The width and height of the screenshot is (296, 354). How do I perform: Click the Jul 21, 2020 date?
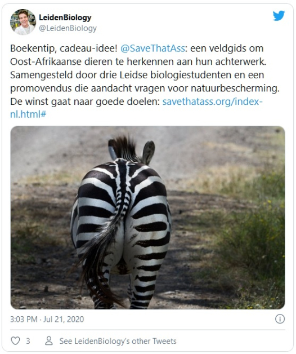pyautogui.click(x=64, y=319)
